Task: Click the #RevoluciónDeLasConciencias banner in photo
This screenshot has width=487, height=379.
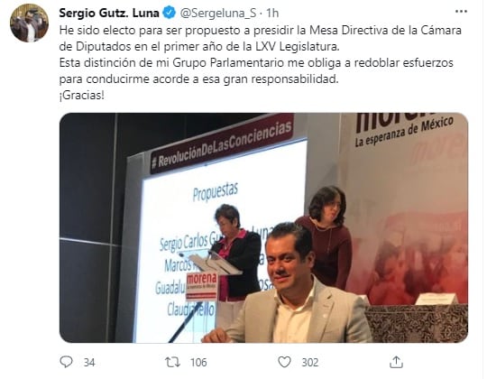Action: 223,145
